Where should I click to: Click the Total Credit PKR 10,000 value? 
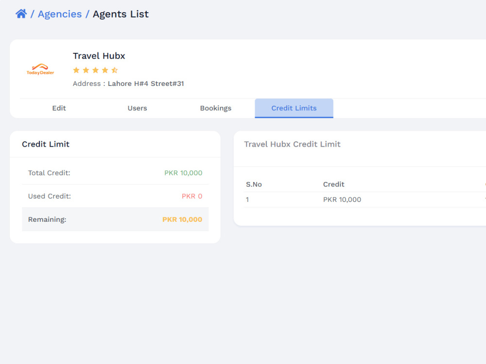click(x=183, y=173)
